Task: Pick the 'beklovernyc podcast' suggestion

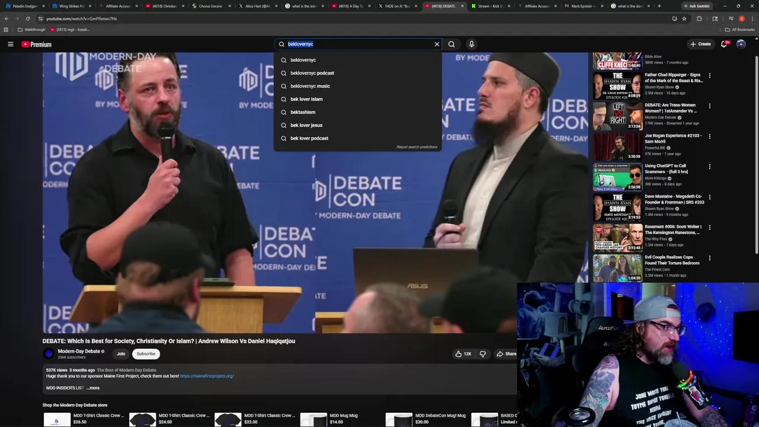Action: (358, 73)
